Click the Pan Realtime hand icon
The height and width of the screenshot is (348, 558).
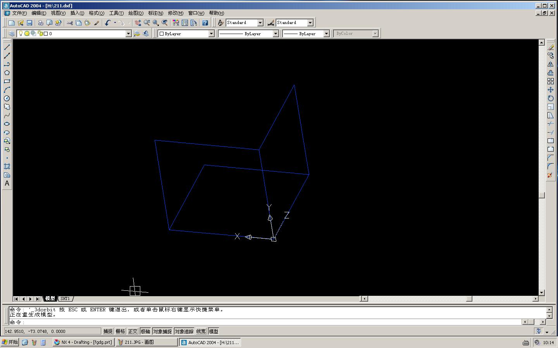tap(138, 23)
